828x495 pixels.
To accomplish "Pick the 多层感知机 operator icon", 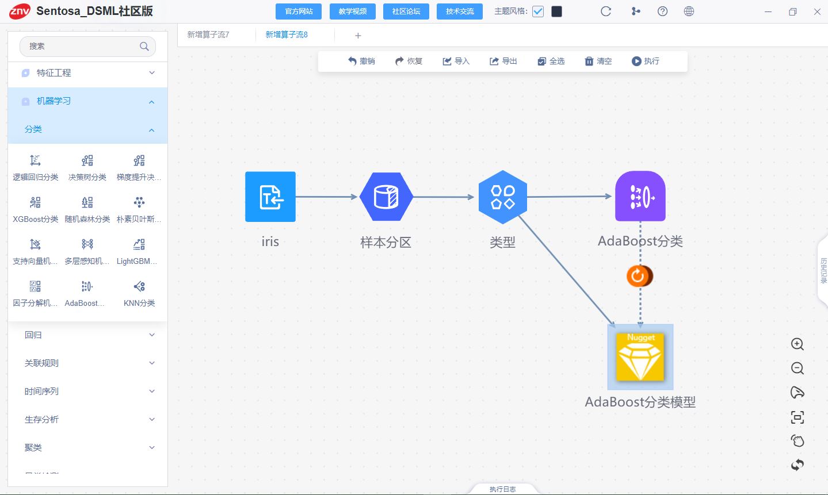I will [87, 244].
